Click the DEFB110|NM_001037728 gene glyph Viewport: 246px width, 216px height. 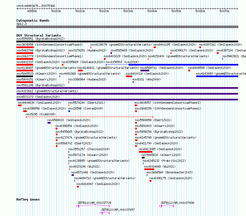93,206
